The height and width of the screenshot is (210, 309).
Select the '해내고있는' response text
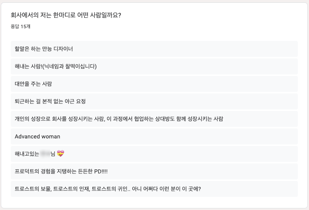click(x=27, y=154)
